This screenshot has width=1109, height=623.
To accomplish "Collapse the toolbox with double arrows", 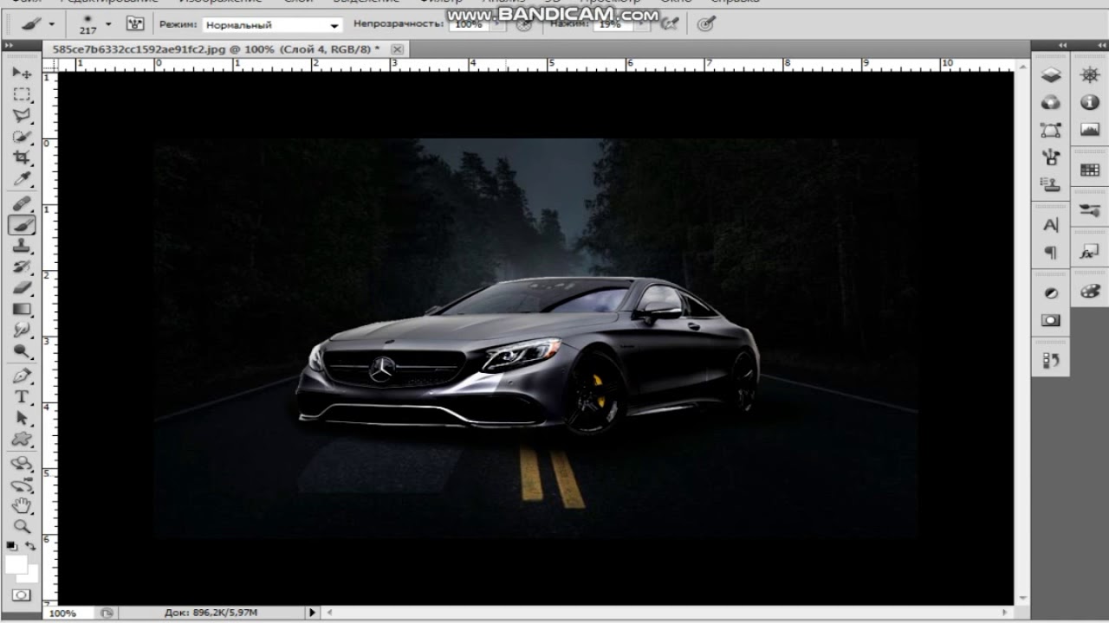I will click(10, 45).
